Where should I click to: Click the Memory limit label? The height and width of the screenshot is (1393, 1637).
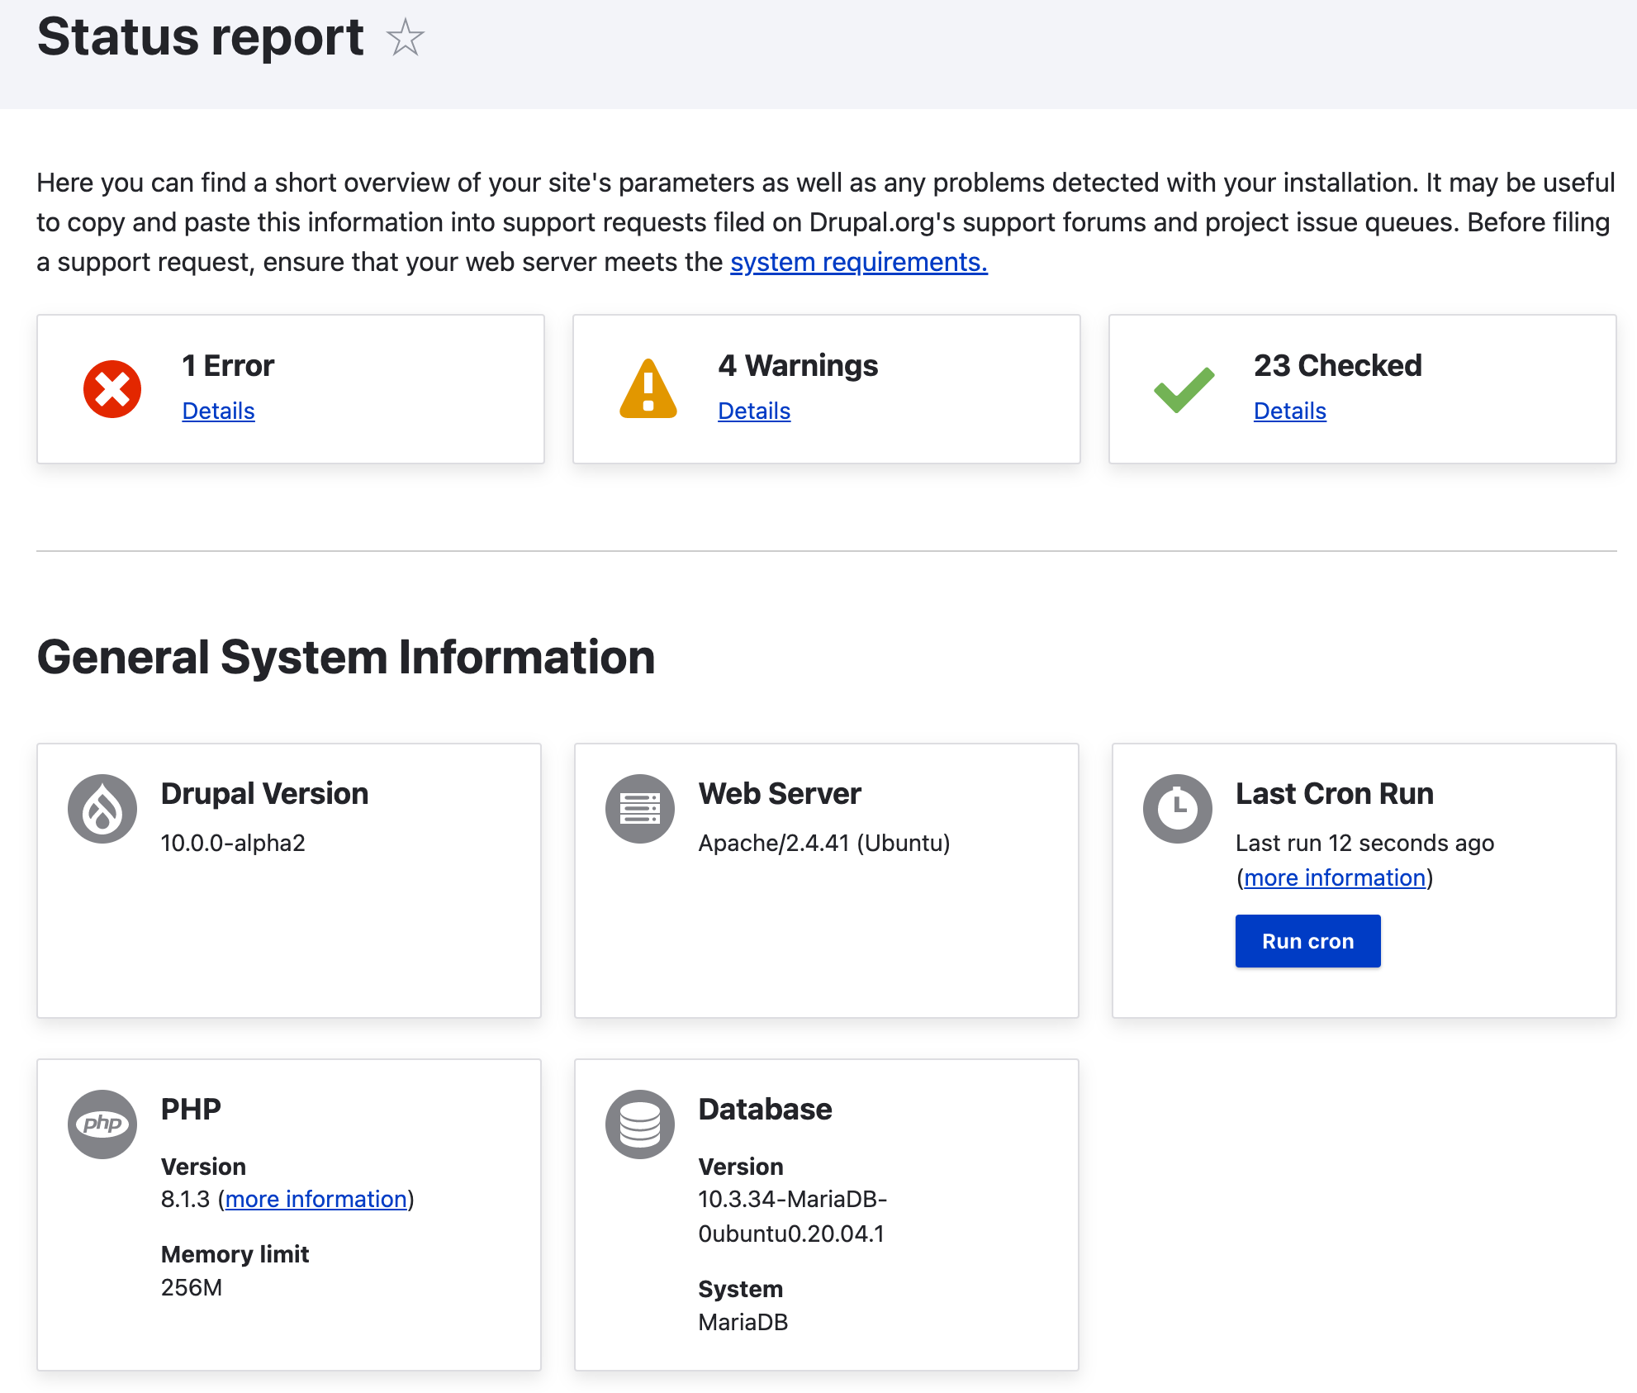point(235,1254)
